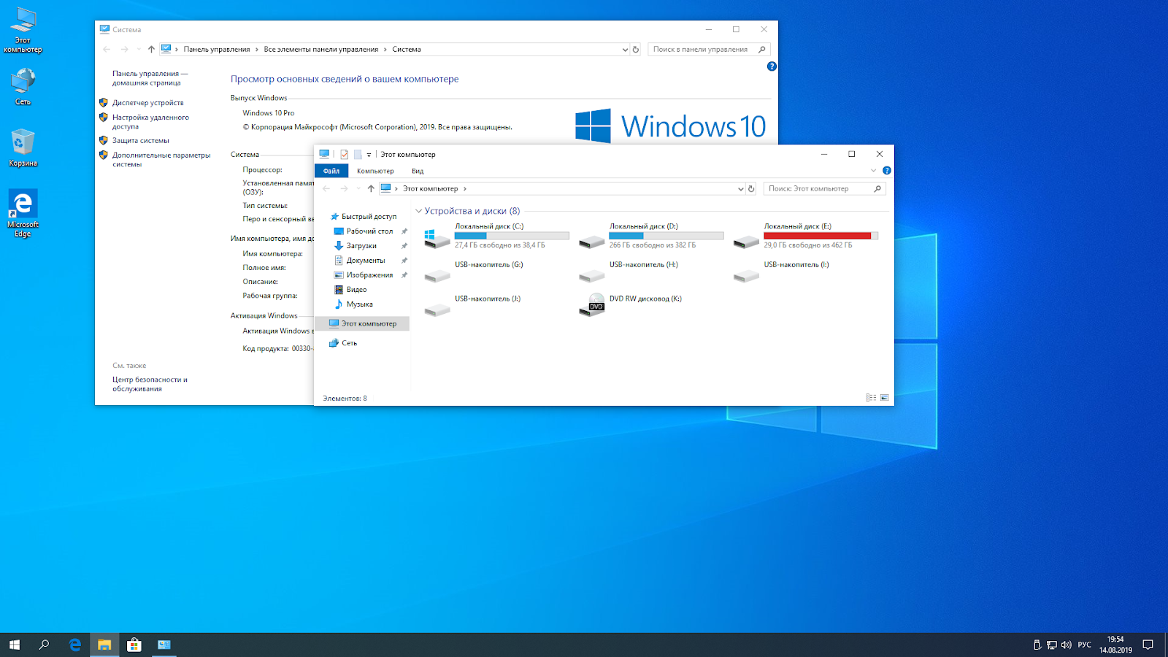This screenshot has height=657, width=1168.
Task: Open Microsoft Edge from the taskbar
Action: pyautogui.click(x=74, y=645)
